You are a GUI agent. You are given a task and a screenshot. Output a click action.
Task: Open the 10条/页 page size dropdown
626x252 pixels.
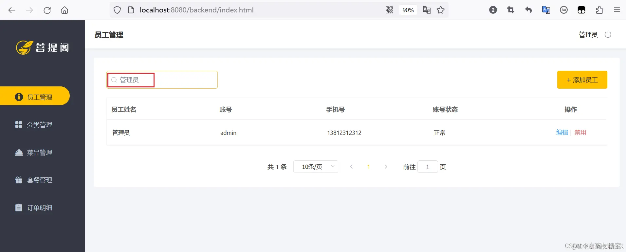coord(316,167)
